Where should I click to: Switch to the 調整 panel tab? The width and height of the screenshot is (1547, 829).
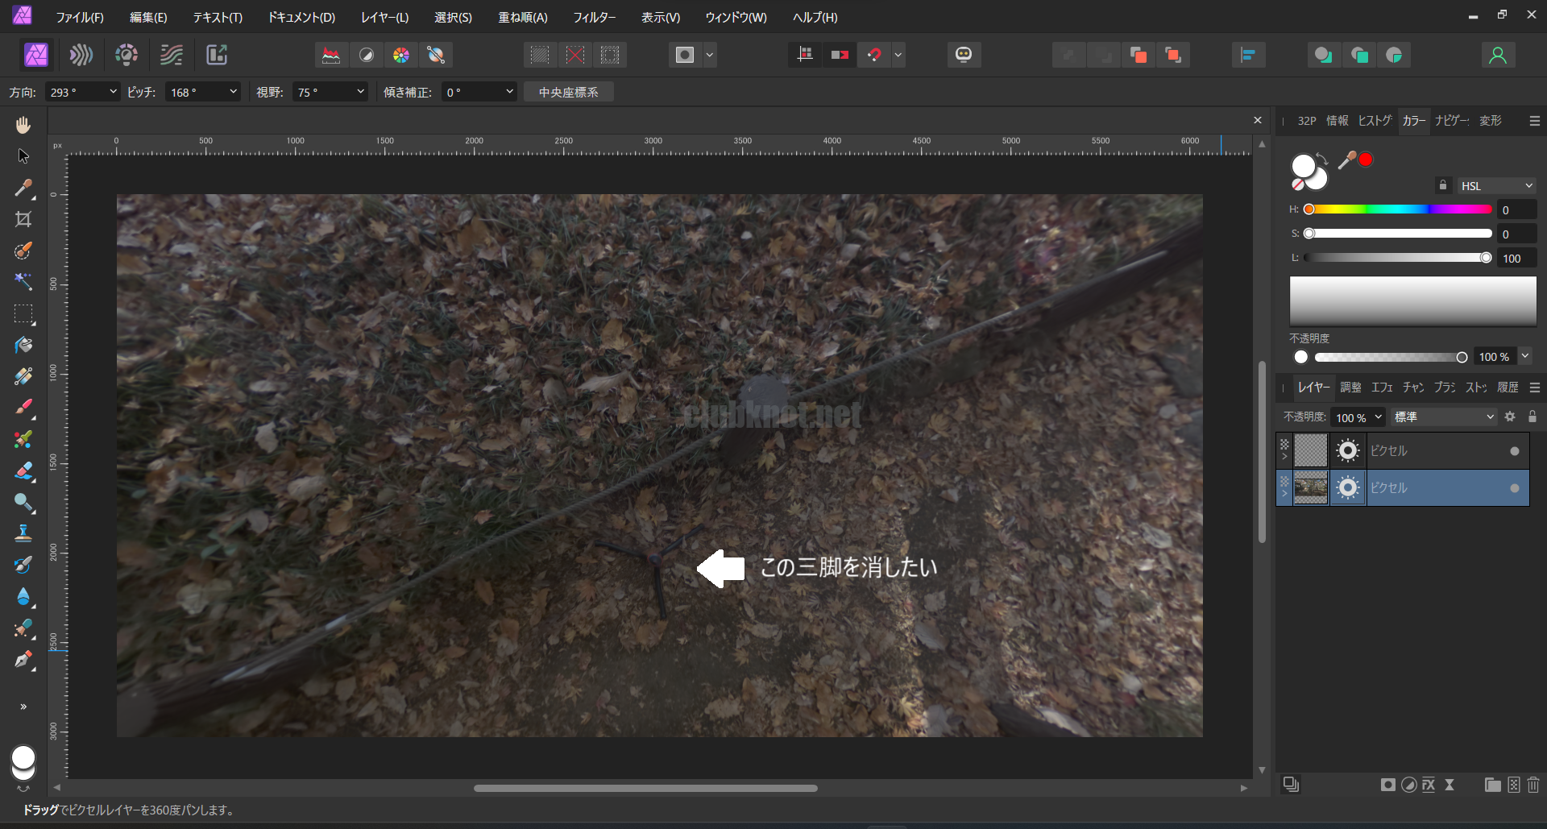pyautogui.click(x=1350, y=388)
